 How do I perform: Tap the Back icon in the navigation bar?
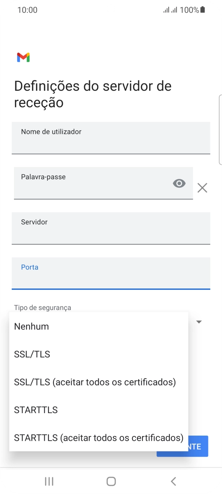tap(173, 481)
